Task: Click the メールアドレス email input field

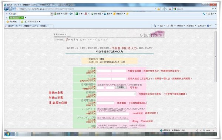Action: [113, 113]
